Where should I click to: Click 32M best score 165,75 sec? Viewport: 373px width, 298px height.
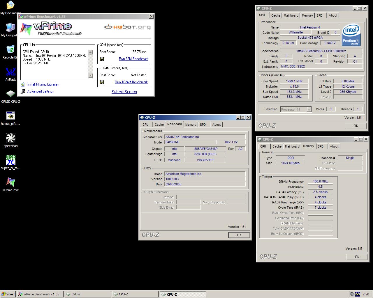tap(138, 52)
